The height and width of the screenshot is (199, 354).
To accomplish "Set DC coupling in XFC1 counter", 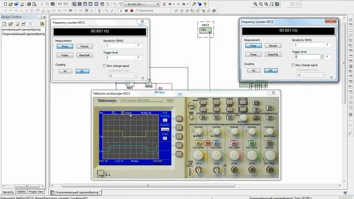I will coord(82,71).
